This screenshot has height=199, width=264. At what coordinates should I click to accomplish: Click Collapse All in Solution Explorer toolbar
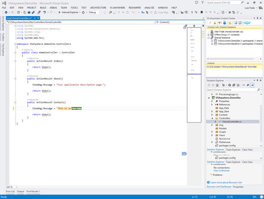coord(234,85)
